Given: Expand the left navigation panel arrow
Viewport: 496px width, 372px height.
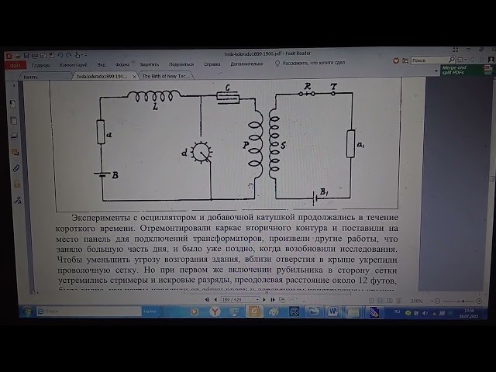Looking at the screenshot, I should click(14, 85).
